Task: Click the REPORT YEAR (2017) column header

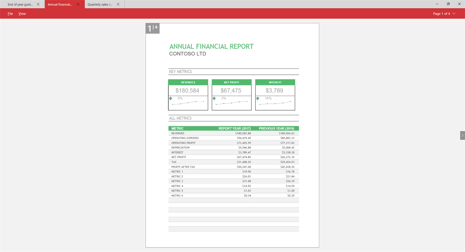Action: [235, 129]
